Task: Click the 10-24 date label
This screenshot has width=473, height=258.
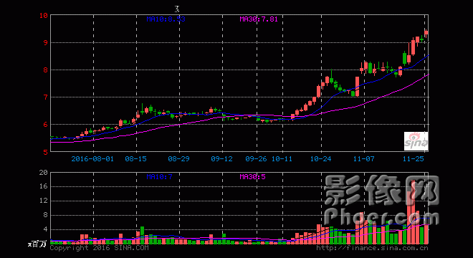Action: [x=320, y=158]
